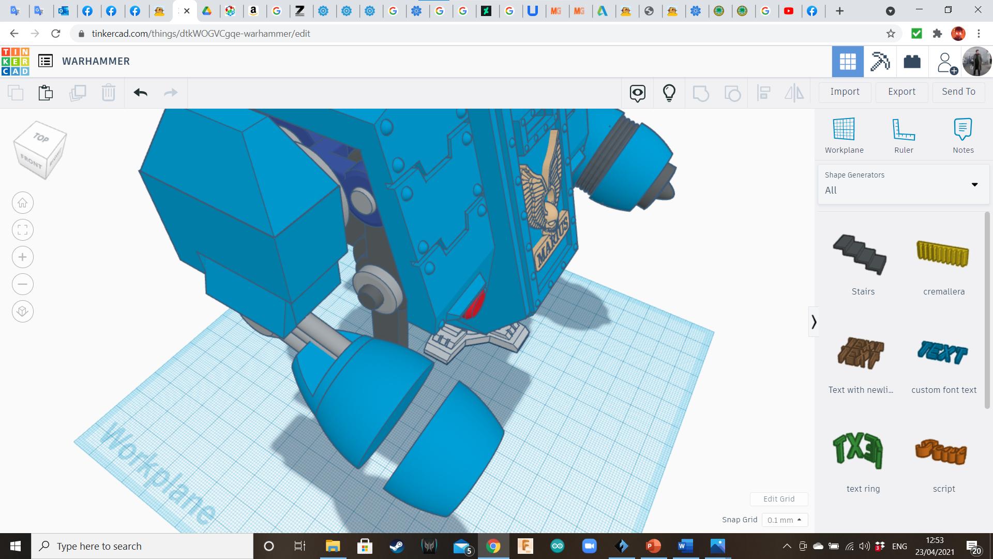Collapse the shapes panel chevron
Screen dimensions: 993x559
(x=814, y=322)
